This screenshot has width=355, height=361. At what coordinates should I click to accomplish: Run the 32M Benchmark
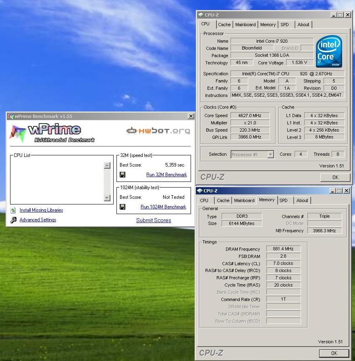(x=166, y=175)
